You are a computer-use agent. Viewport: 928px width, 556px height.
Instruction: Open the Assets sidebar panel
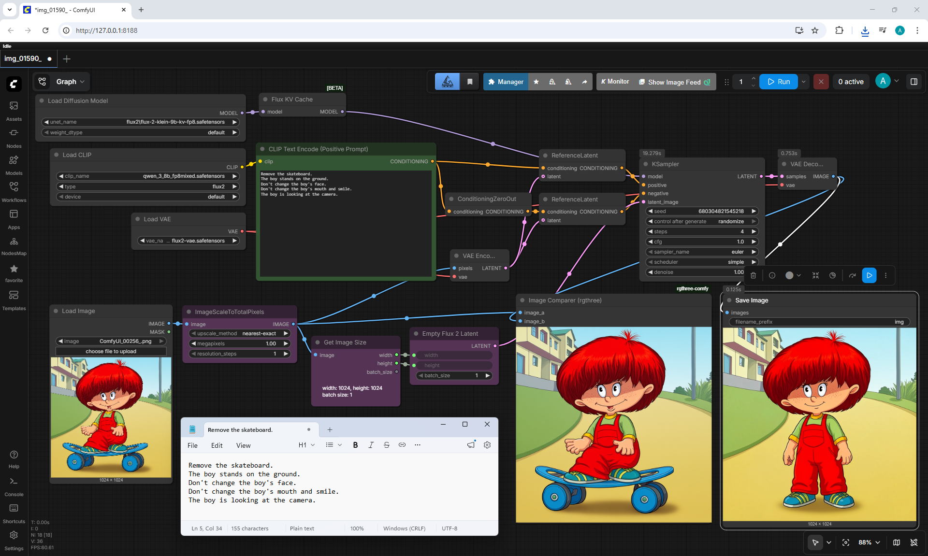pos(14,111)
